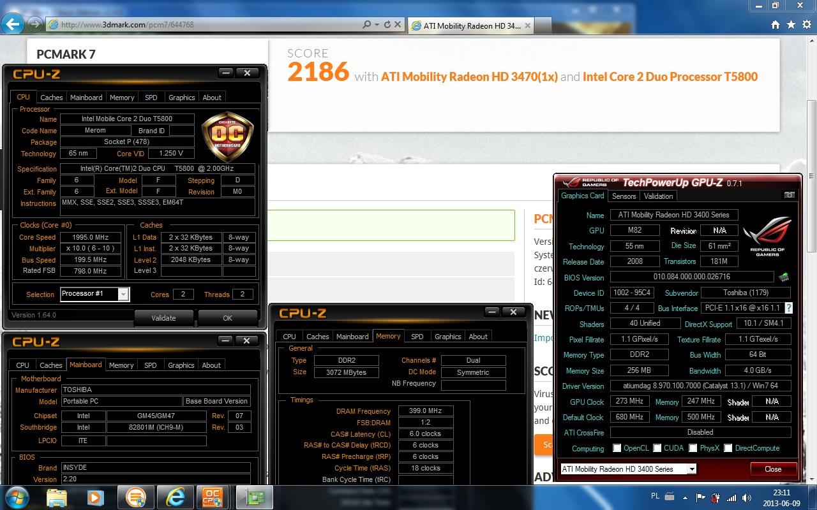
Task: Open Windows Explorer from taskbar
Action: (57, 497)
